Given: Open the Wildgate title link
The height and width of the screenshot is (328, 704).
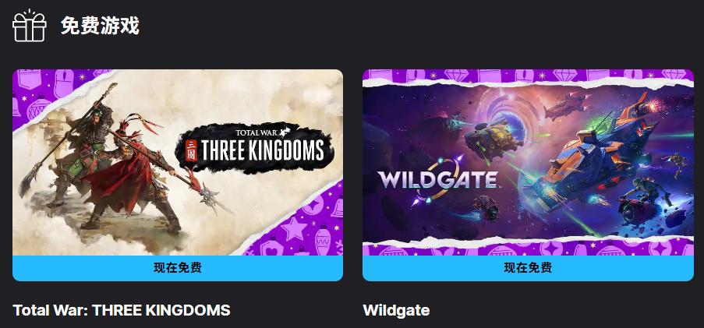Looking at the screenshot, I should pyautogui.click(x=396, y=310).
